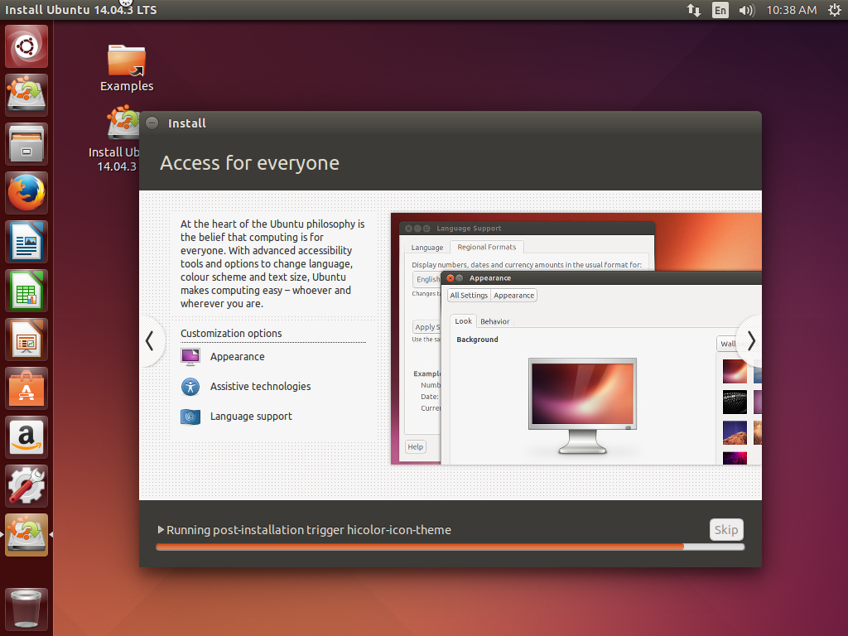The width and height of the screenshot is (848, 636).
Task: Click the Appearance customization icon
Action: 190,357
